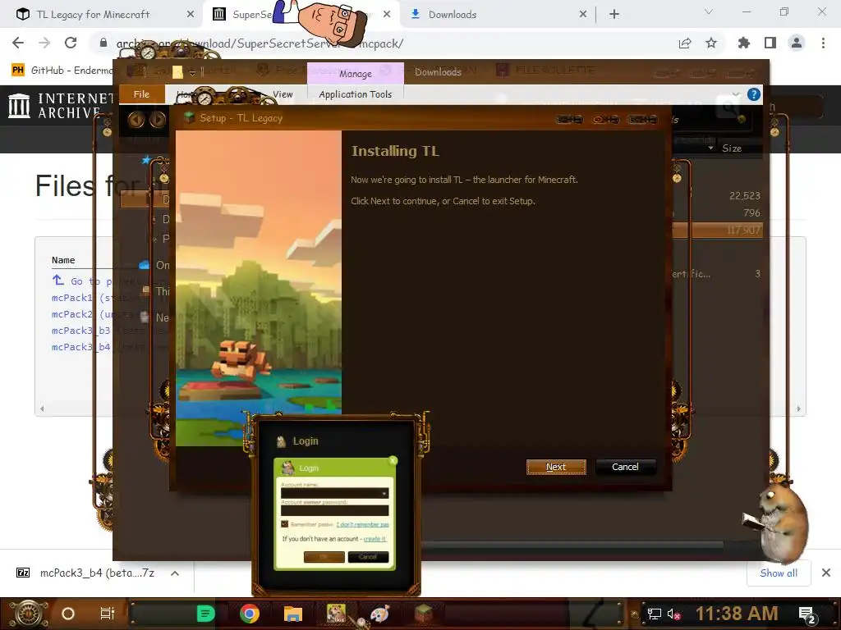Click the muted volume tray icon
The image size is (841, 630).
(674, 614)
